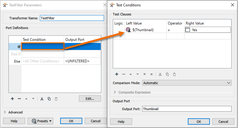Click the Operator column header

(175, 23)
